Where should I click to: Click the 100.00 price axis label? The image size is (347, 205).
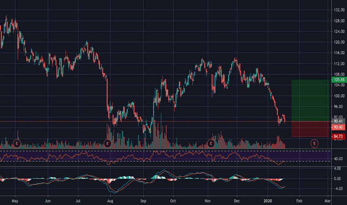tap(339, 96)
